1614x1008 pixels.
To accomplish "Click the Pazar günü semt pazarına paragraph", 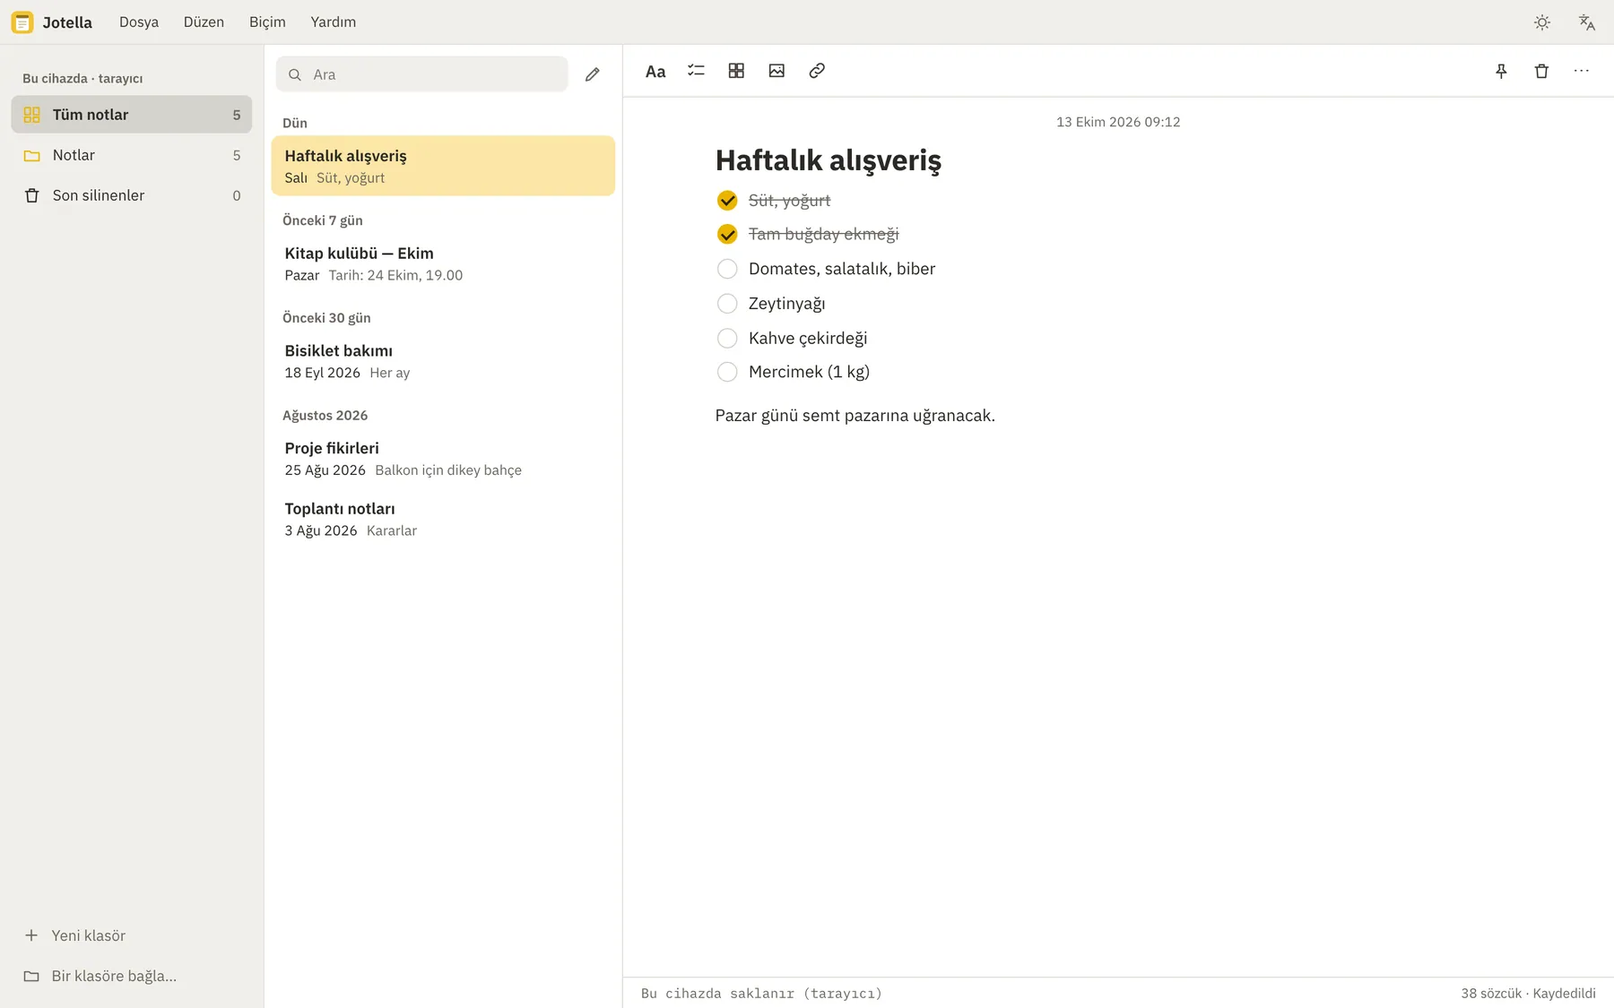I will (855, 416).
